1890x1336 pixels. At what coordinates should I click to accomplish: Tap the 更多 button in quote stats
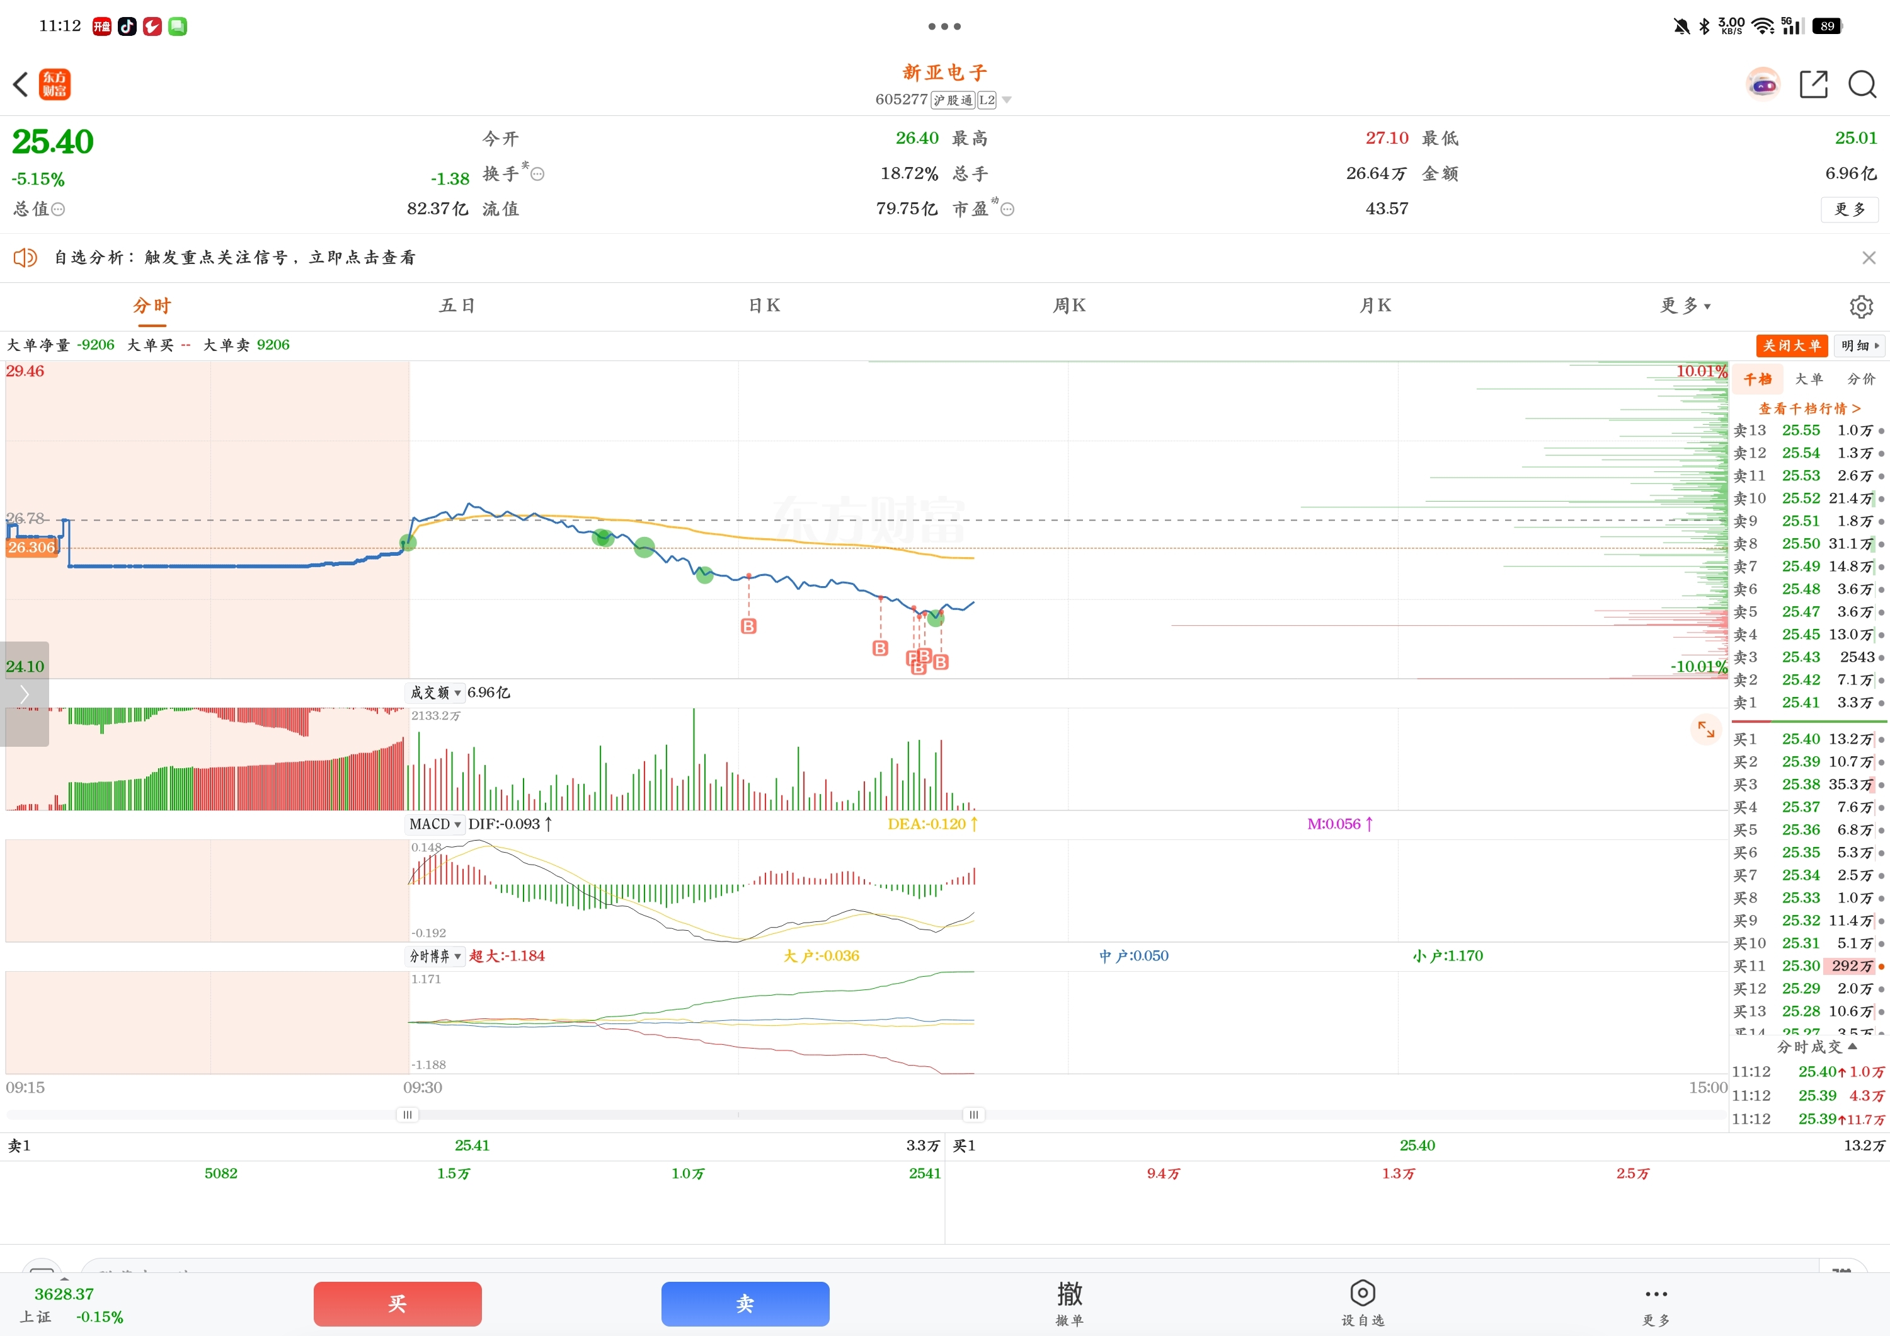[1850, 209]
